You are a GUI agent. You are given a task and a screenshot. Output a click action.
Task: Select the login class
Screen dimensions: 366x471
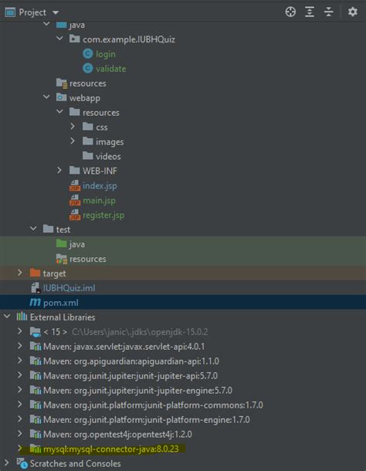click(106, 54)
